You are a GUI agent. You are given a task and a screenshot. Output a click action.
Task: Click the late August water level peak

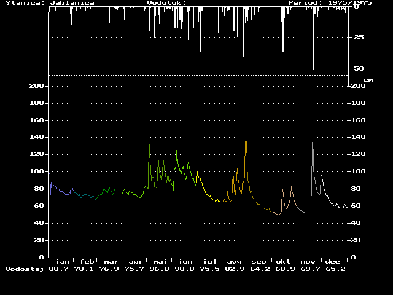(246, 142)
